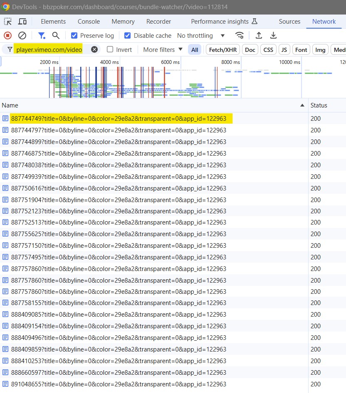Image resolution: width=346 pixels, height=393 pixels.
Task: Select the 887744749 request row
Action: click(x=119, y=119)
